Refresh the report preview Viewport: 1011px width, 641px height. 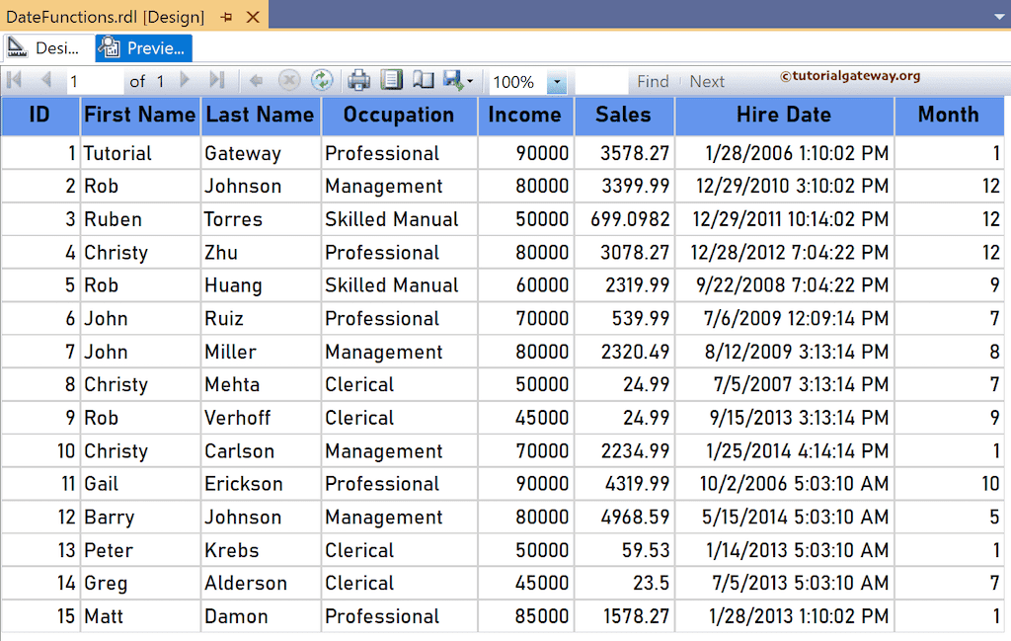tap(323, 82)
